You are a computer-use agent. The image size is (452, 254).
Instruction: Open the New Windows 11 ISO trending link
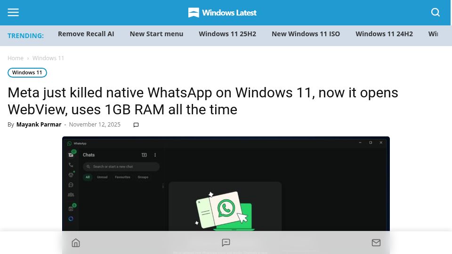click(x=306, y=34)
